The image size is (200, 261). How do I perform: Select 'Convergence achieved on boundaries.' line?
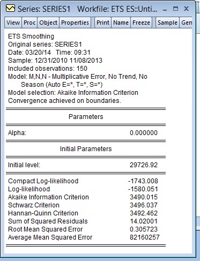point(64,101)
